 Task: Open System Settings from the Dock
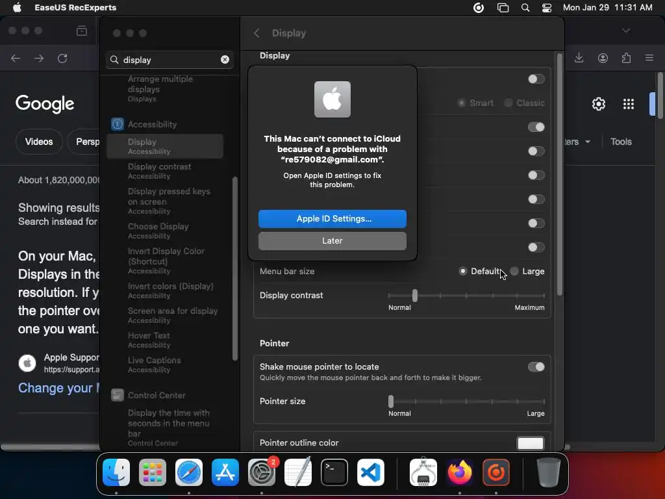(262, 472)
